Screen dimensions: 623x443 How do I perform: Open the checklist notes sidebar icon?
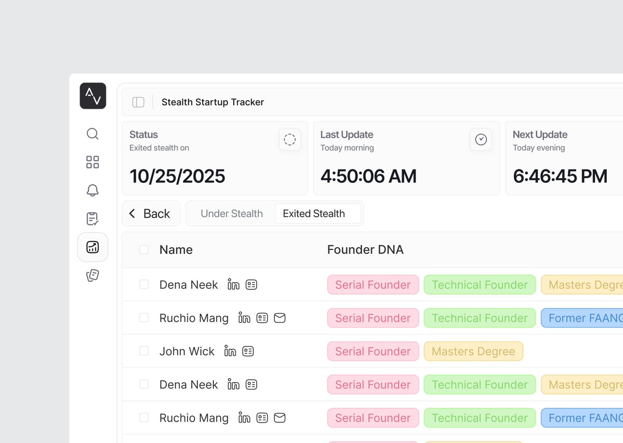[92, 218]
